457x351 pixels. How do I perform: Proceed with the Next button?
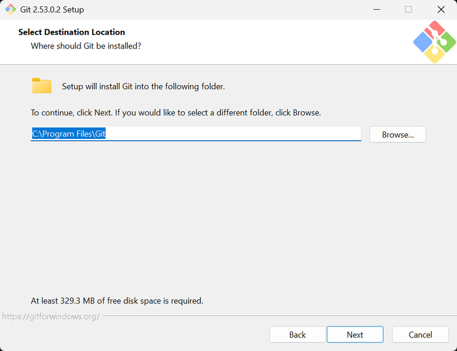pyautogui.click(x=355, y=334)
